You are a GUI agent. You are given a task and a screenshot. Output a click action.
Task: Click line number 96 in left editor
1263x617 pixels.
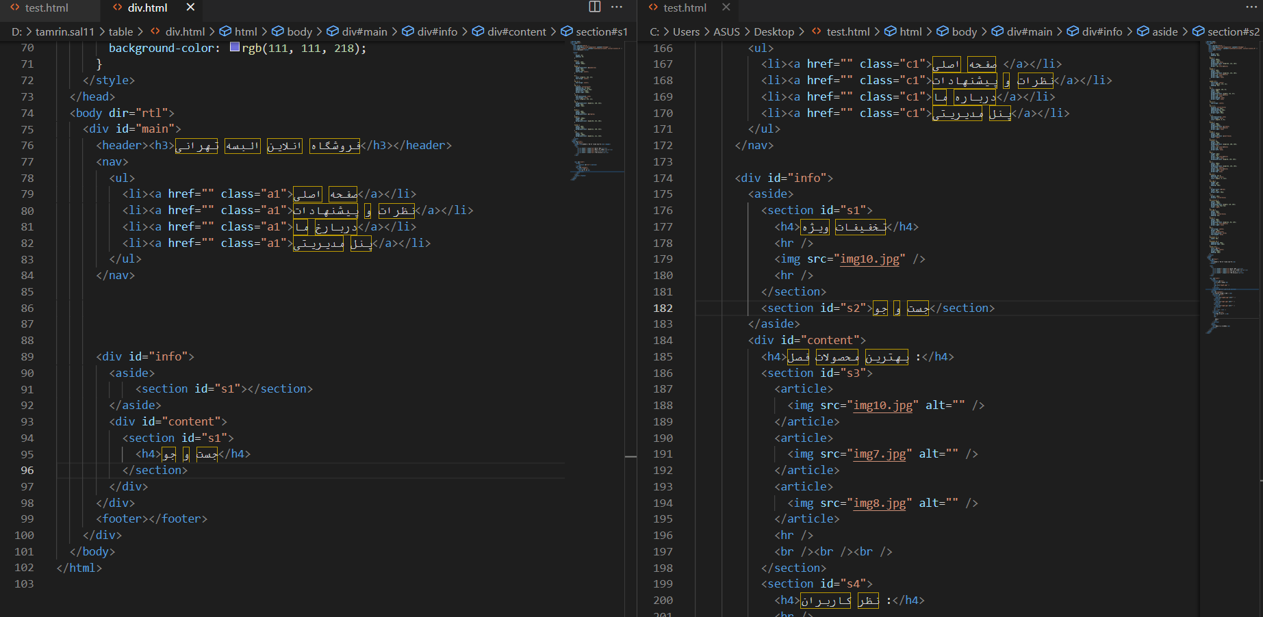[x=27, y=471]
